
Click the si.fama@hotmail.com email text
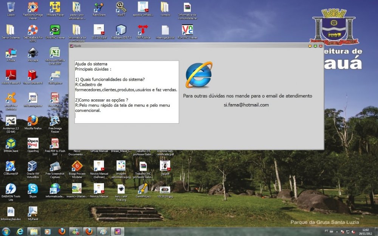click(246, 105)
